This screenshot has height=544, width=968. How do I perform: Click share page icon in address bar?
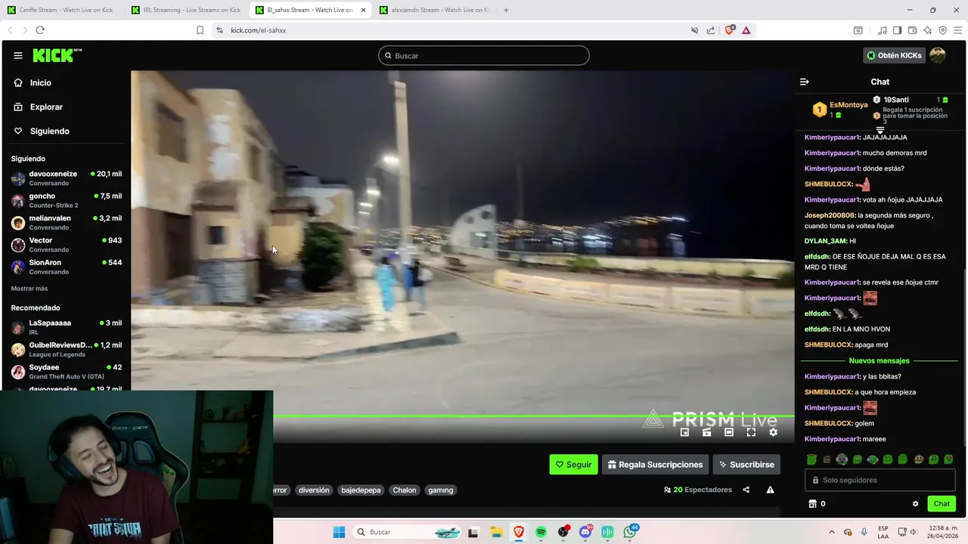(x=711, y=30)
